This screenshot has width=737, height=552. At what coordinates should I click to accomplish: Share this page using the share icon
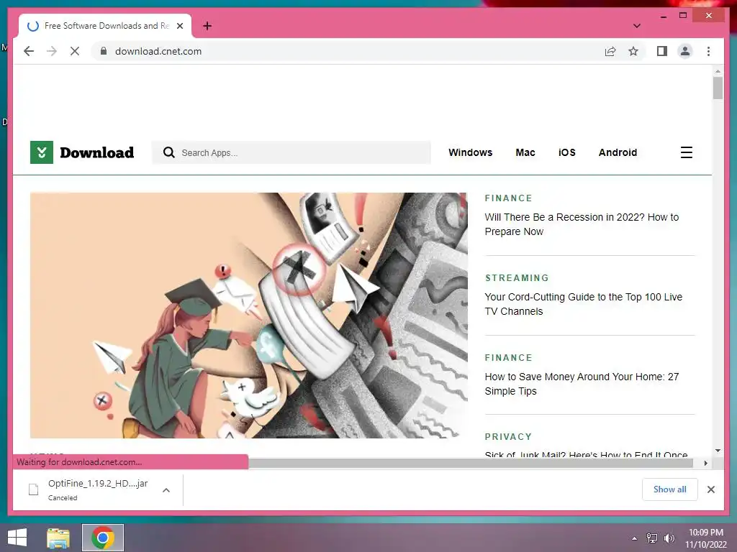click(610, 51)
